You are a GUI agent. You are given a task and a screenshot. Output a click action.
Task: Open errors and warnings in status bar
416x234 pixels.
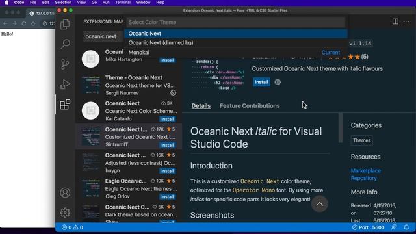(72, 227)
